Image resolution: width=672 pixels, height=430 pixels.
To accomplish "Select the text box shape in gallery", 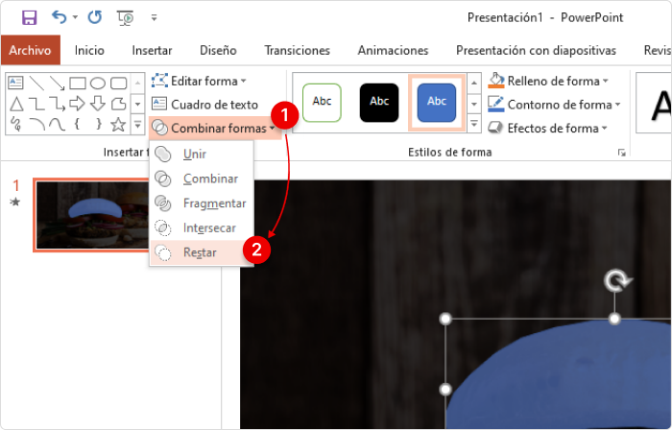I will click(16, 83).
